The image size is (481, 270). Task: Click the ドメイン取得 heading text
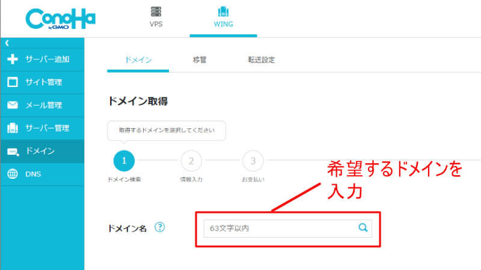tap(138, 101)
